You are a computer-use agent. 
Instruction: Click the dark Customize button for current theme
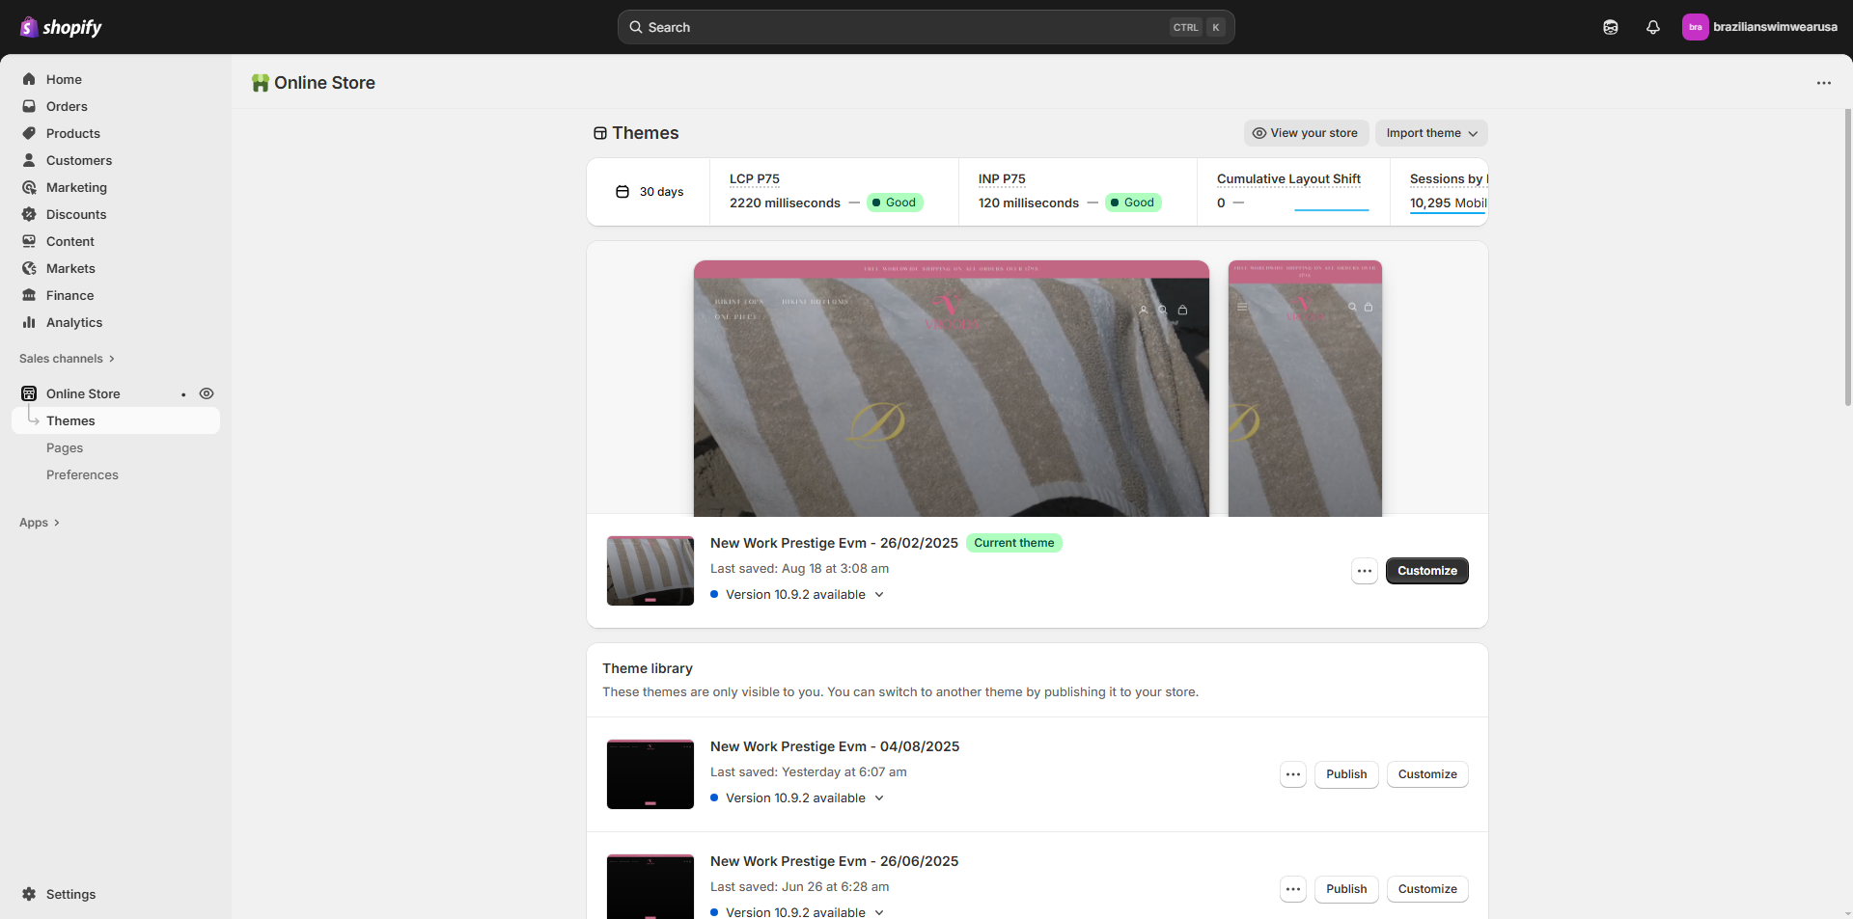click(x=1426, y=571)
